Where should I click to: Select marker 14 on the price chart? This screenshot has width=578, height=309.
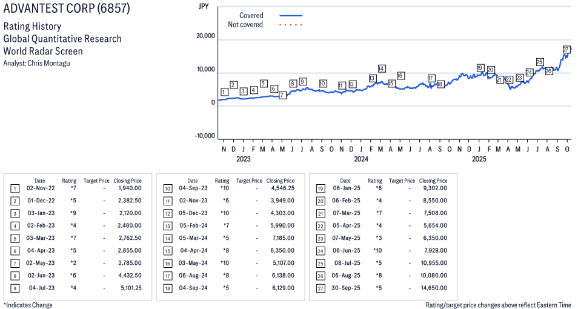[381, 68]
